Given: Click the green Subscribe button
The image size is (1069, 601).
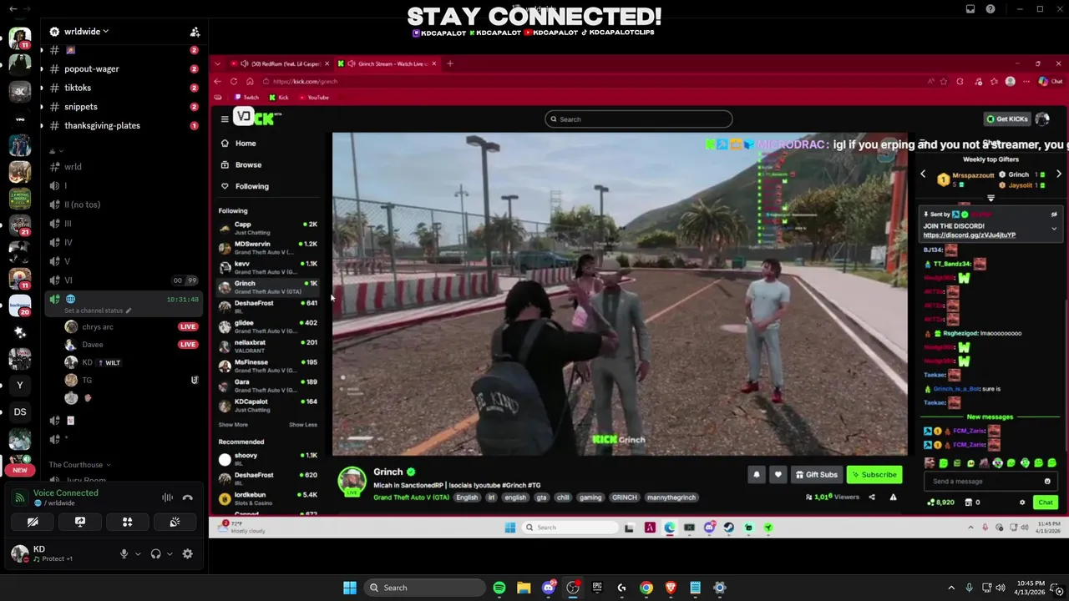Looking at the screenshot, I should tap(874, 474).
